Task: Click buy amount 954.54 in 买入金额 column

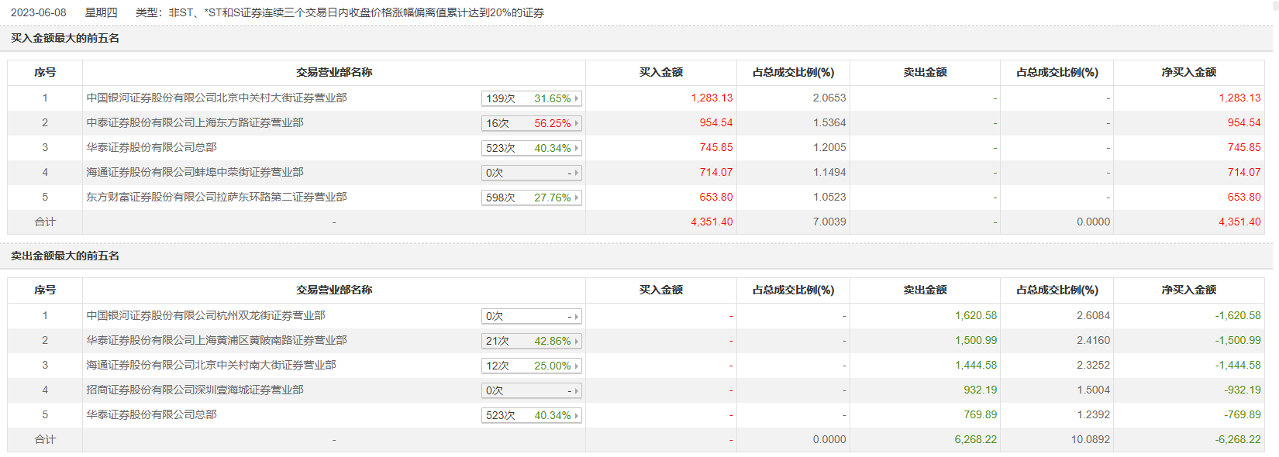Action: 716,122
